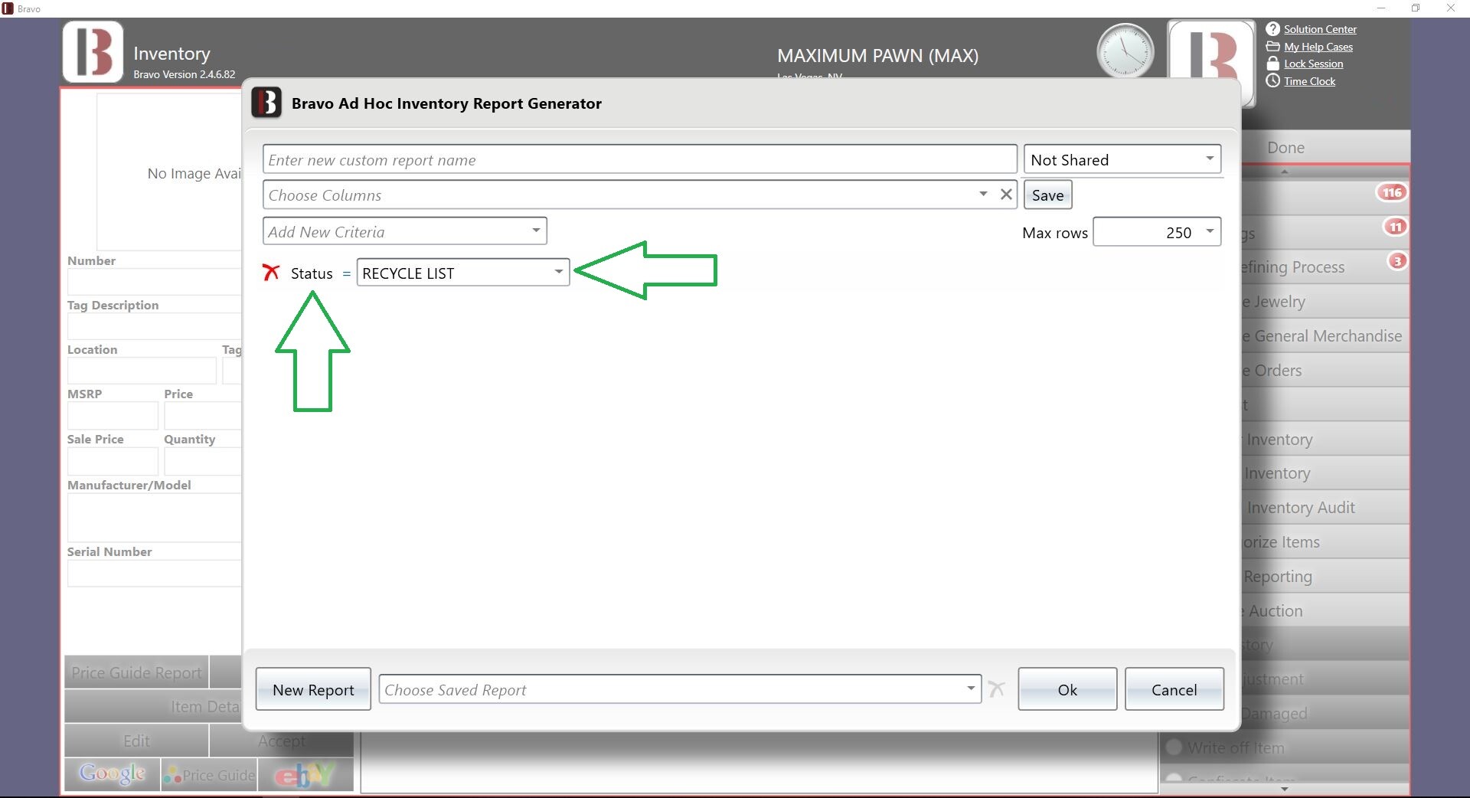Click the Tag Description field

pyautogui.click(x=155, y=325)
